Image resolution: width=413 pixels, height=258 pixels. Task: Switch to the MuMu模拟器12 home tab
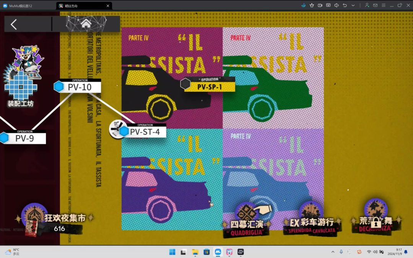pyautogui.click(x=18, y=6)
